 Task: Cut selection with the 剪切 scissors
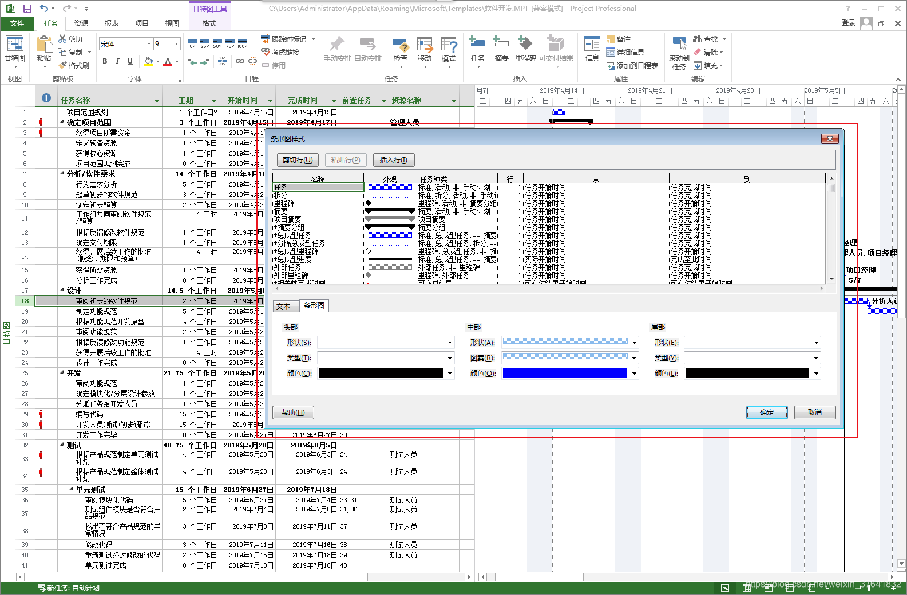[x=70, y=39]
